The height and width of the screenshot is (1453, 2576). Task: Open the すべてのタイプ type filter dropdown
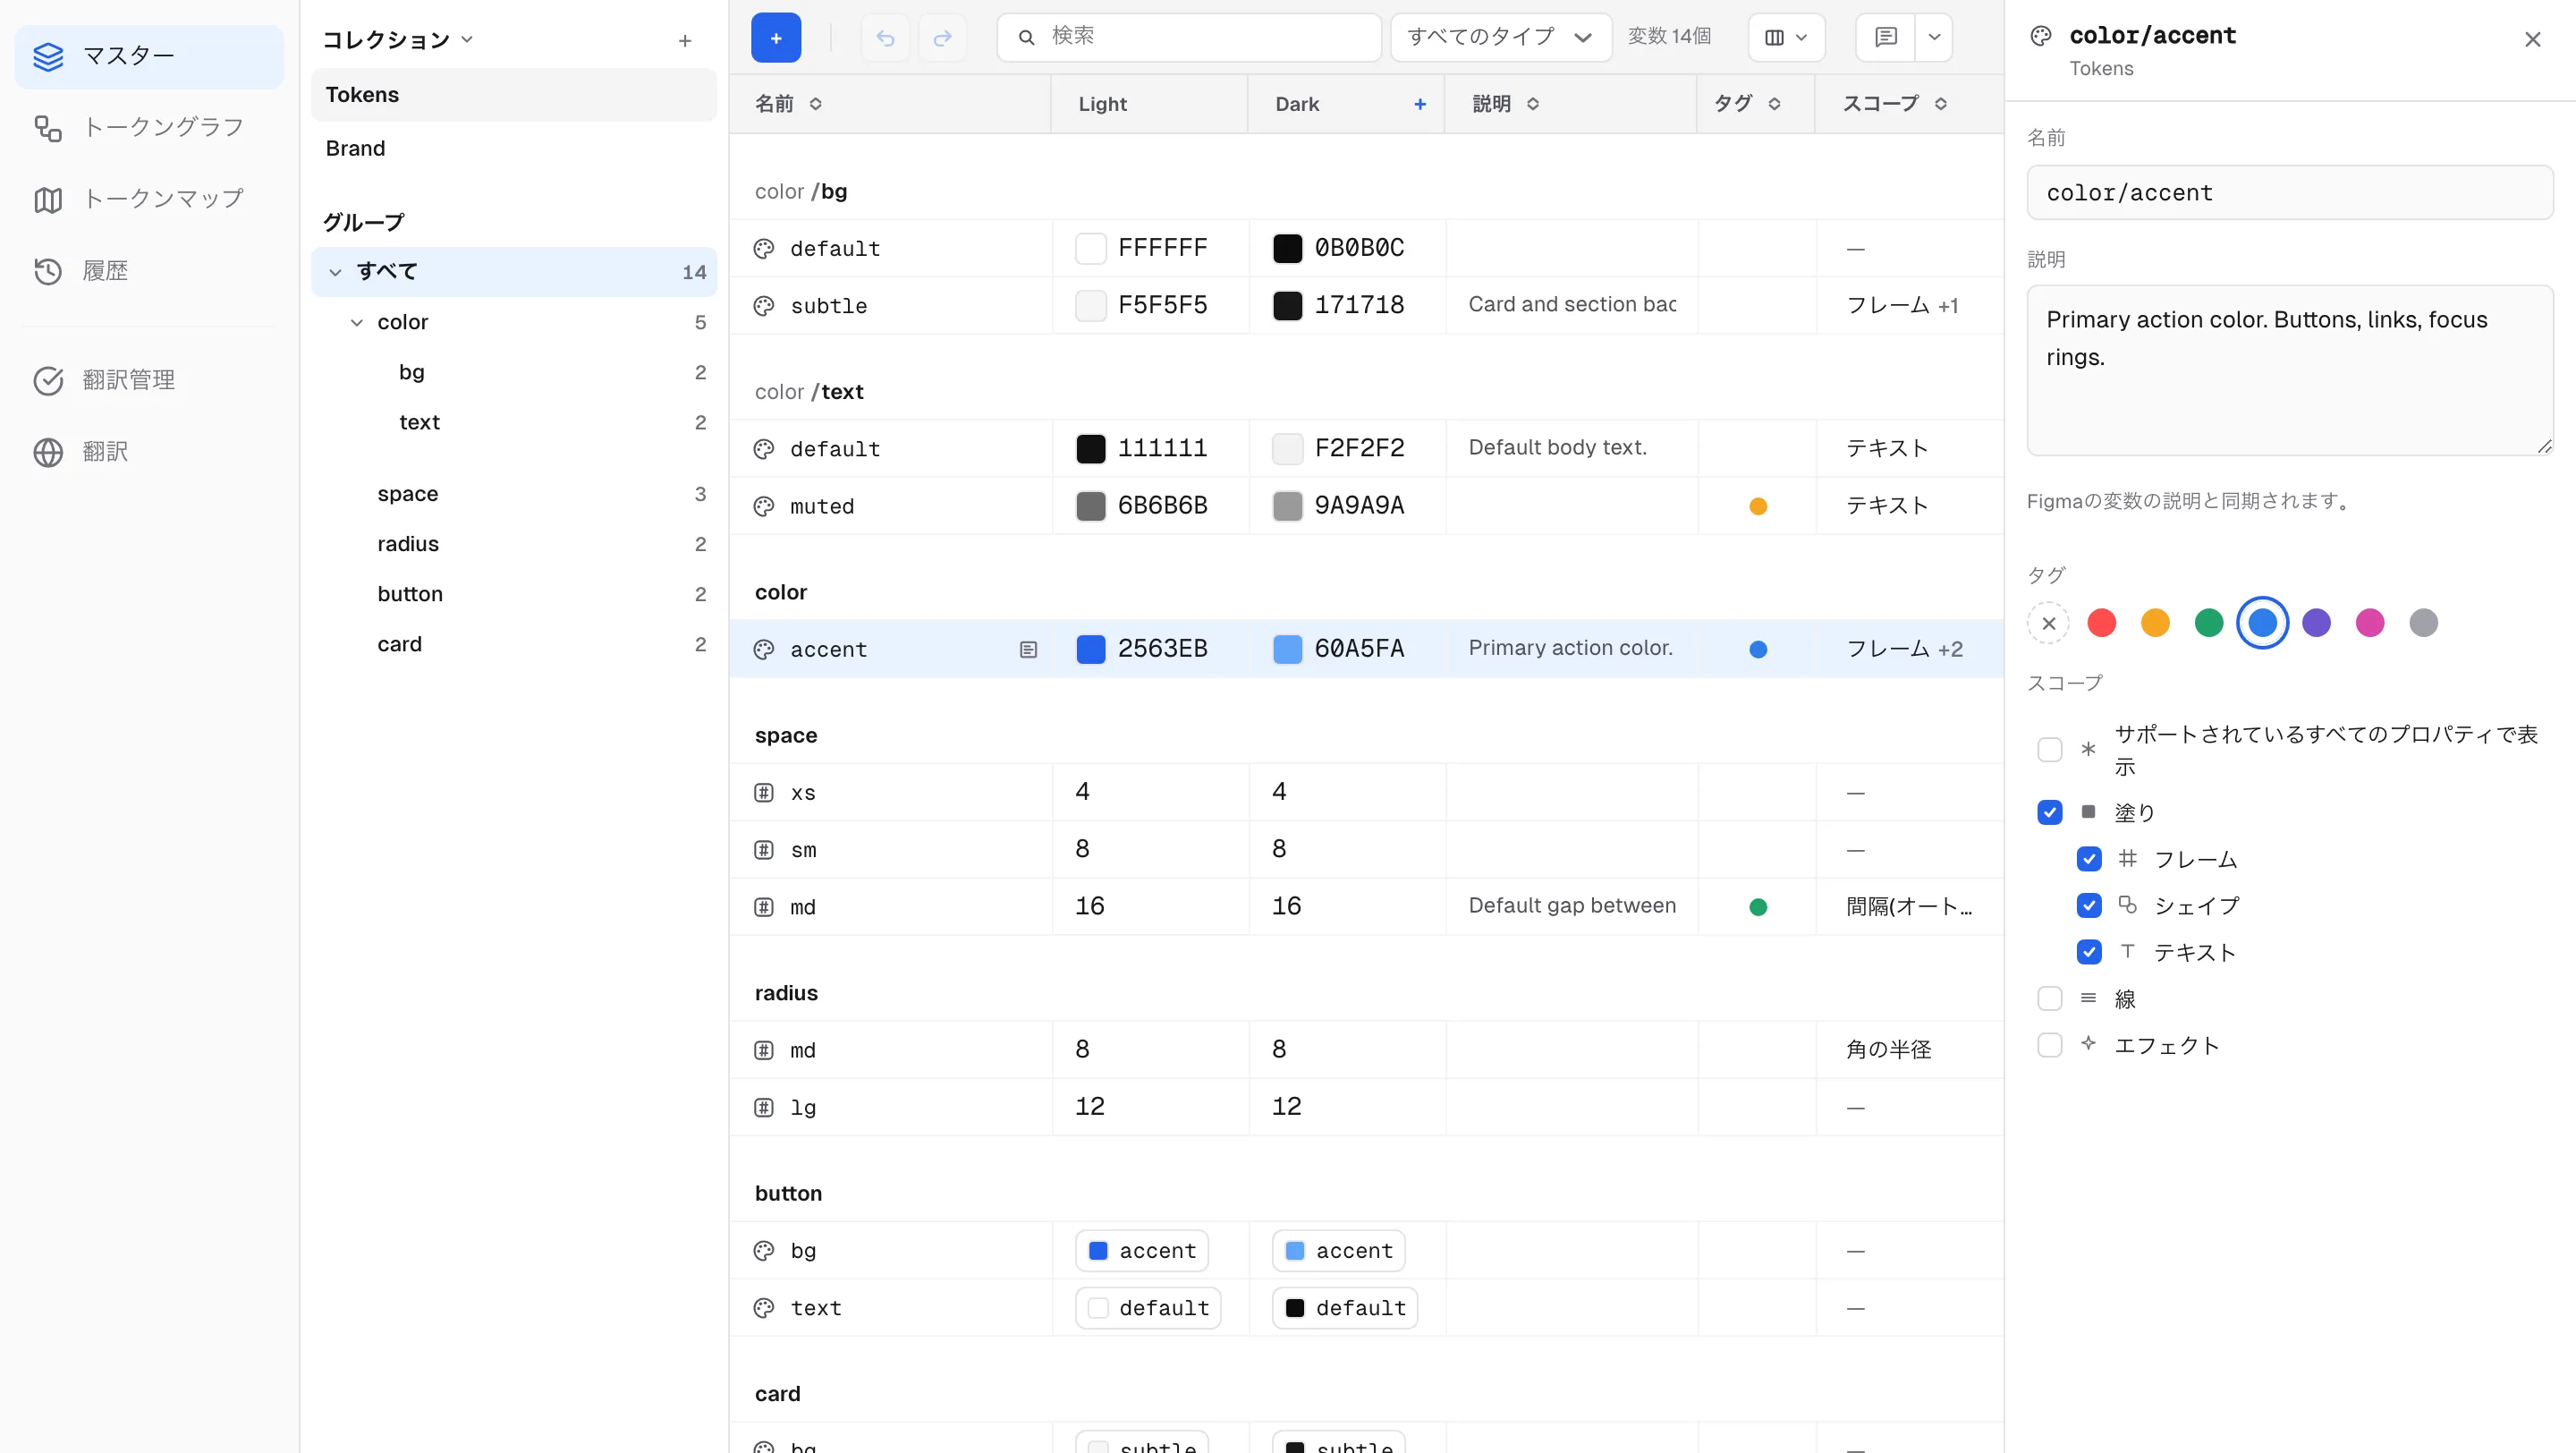1501,37
